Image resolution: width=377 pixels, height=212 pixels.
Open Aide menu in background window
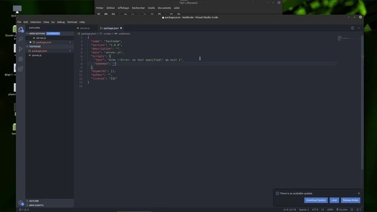tap(177, 8)
